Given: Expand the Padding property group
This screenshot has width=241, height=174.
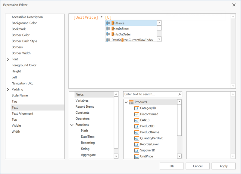Looking at the screenshot, I should coord(8,90).
